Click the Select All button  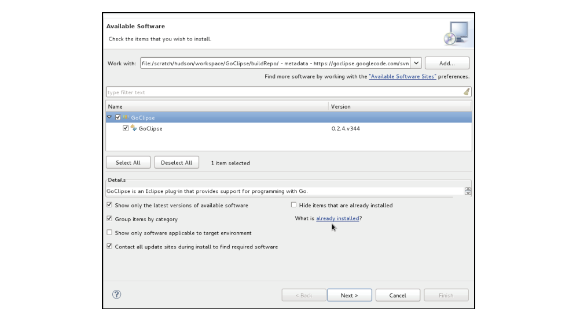[x=128, y=163]
